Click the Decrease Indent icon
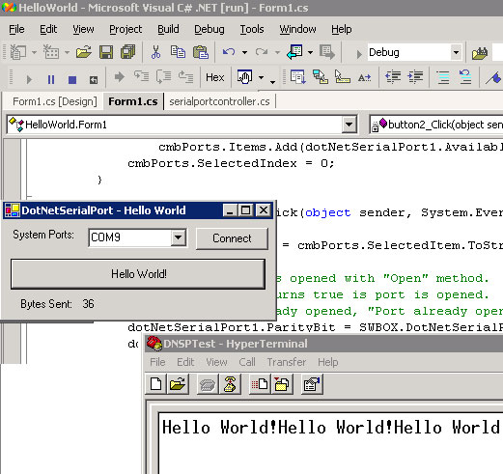 click(393, 77)
